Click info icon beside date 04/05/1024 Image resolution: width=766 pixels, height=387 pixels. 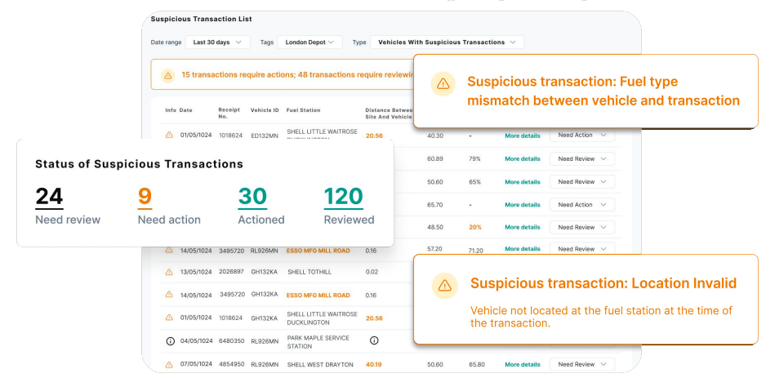(x=169, y=340)
